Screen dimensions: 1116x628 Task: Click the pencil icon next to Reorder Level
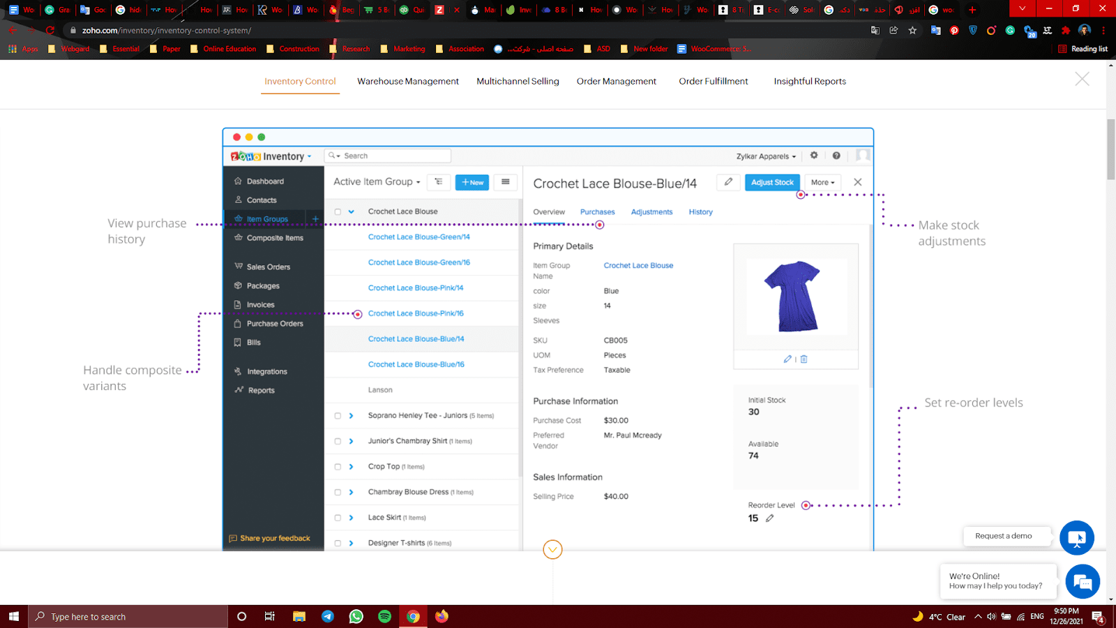point(770,518)
